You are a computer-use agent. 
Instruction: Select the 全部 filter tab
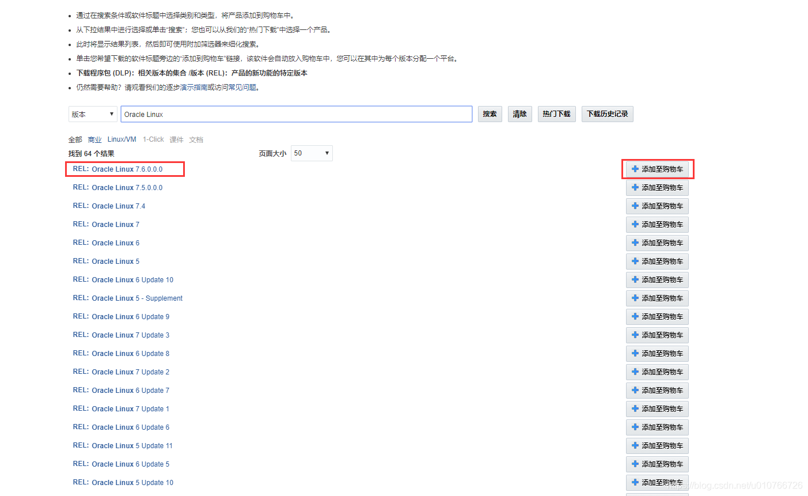pyautogui.click(x=75, y=139)
